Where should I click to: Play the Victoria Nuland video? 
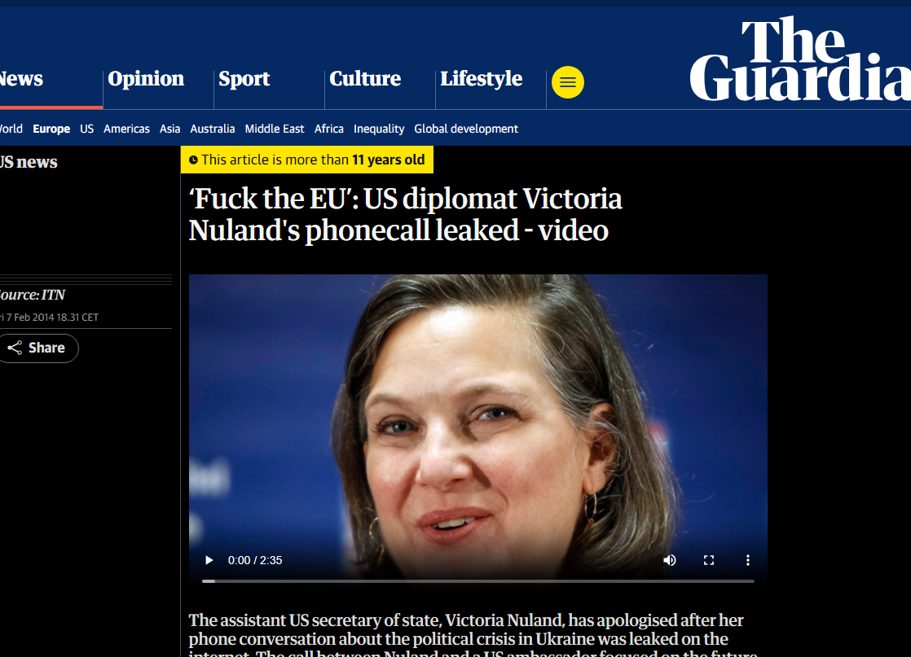209,560
